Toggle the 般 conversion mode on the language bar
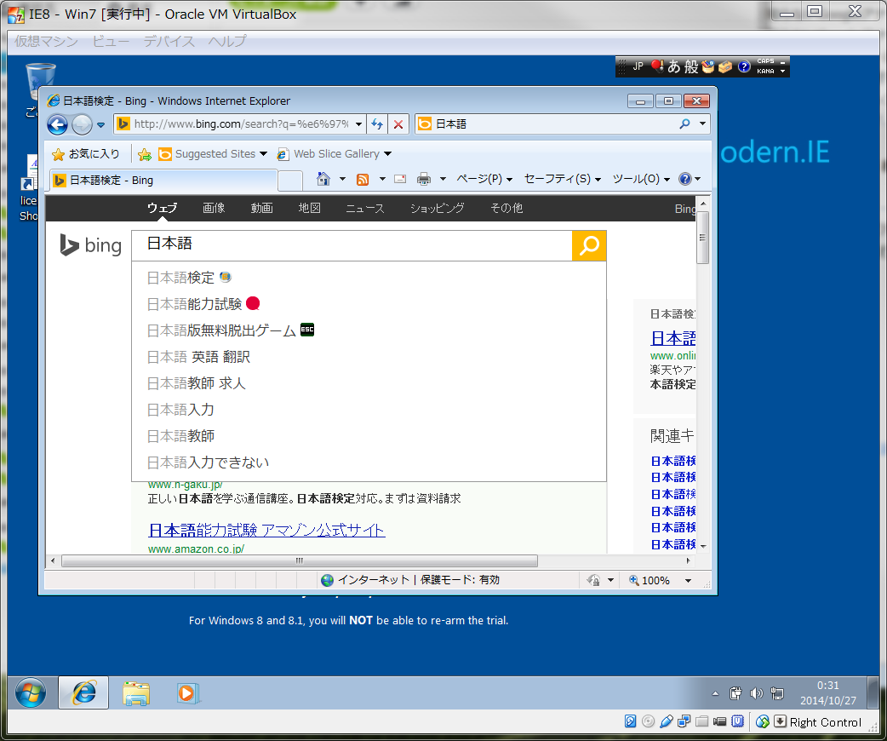 pos(691,66)
